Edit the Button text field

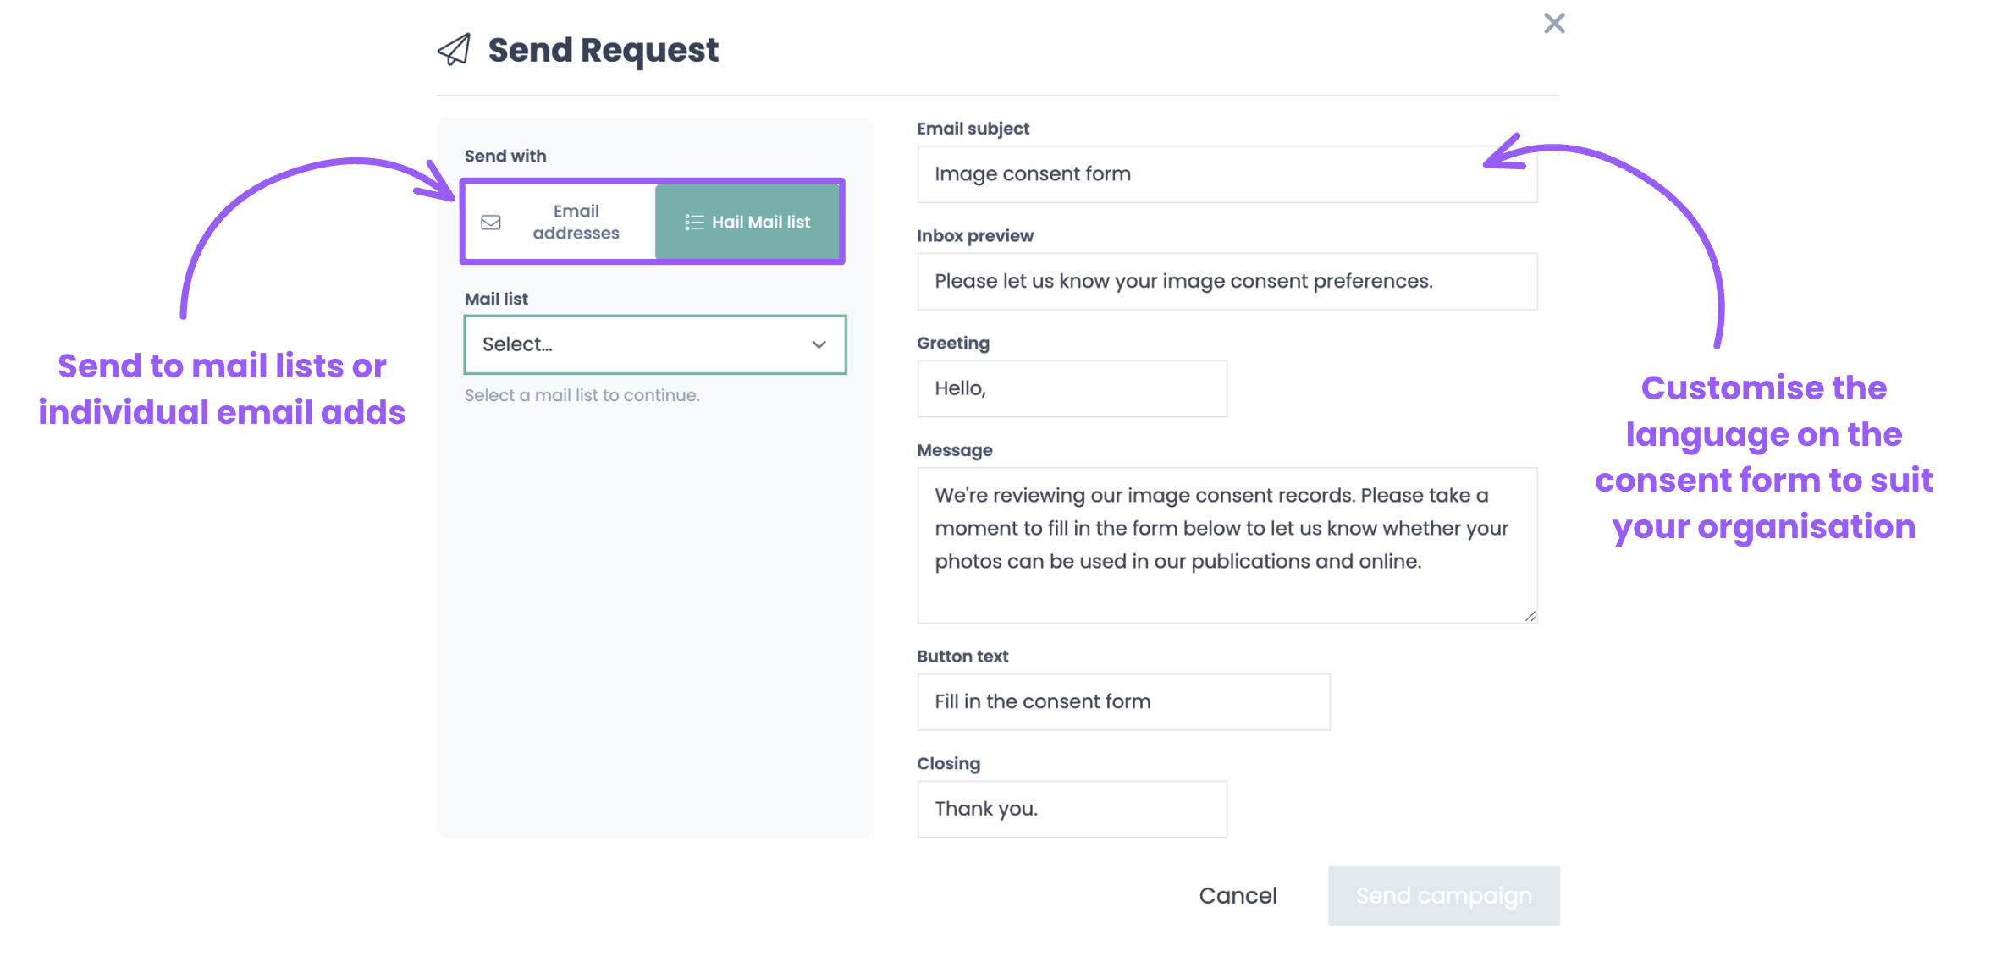point(1124,702)
